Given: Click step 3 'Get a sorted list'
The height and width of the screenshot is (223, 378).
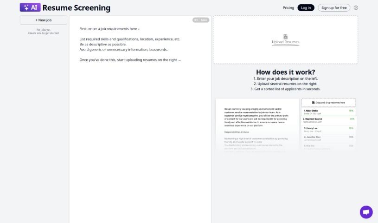Looking at the screenshot, I should pos(285,89).
